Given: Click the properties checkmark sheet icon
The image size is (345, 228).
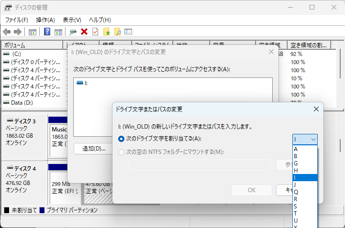Looking at the screenshot, I should click(95, 32).
